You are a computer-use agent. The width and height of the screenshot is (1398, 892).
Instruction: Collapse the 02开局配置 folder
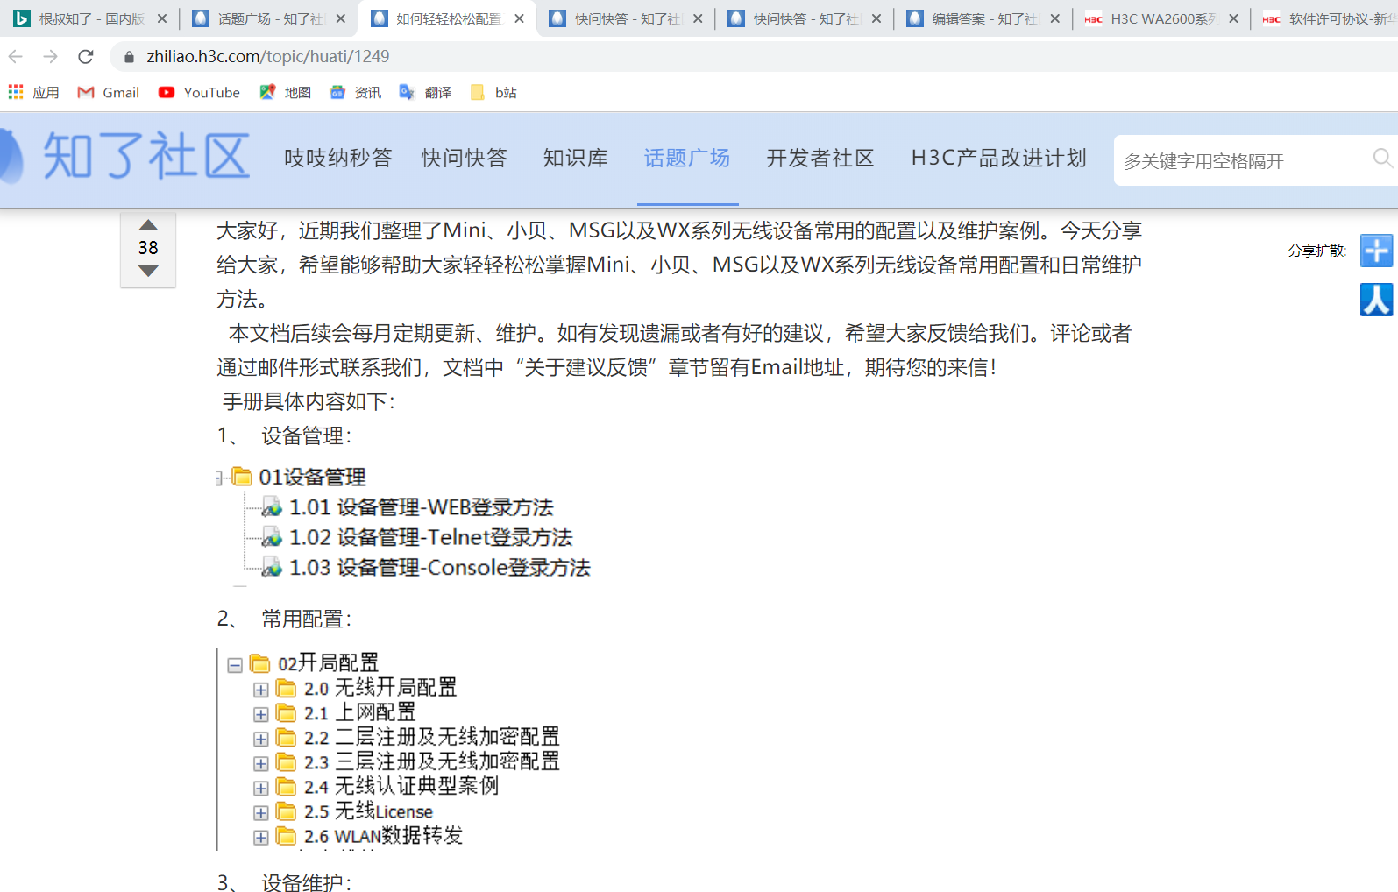(x=235, y=665)
